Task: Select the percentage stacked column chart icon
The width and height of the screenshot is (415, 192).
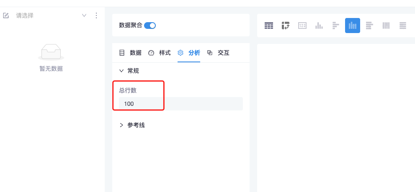Action: click(x=386, y=26)
